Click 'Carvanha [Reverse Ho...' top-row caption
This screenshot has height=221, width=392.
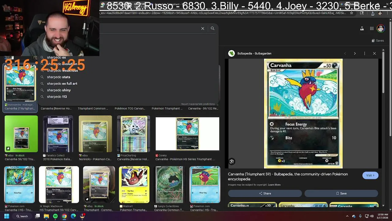56,108
